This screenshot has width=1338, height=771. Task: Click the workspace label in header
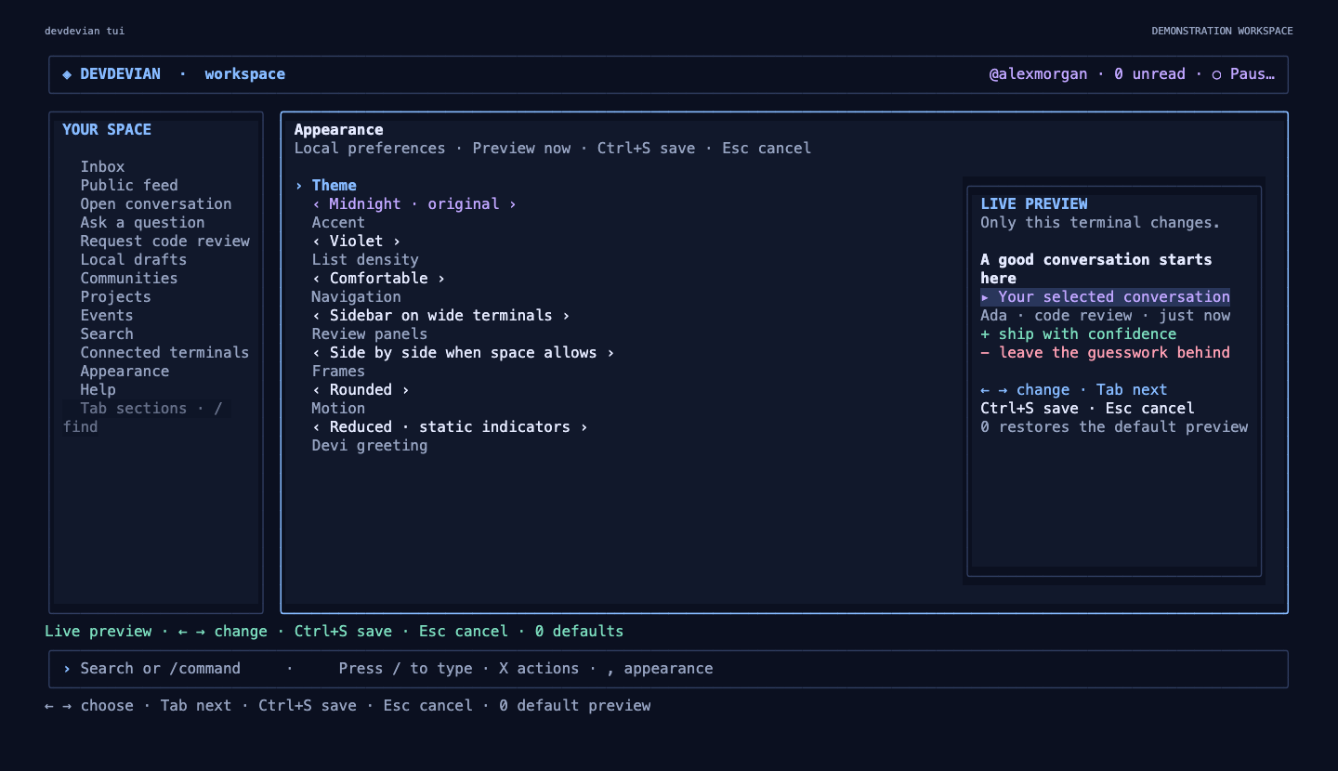coord(245,74)
